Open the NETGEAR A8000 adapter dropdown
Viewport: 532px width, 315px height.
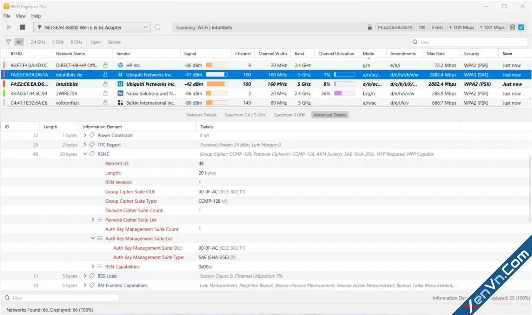(91, 27)
